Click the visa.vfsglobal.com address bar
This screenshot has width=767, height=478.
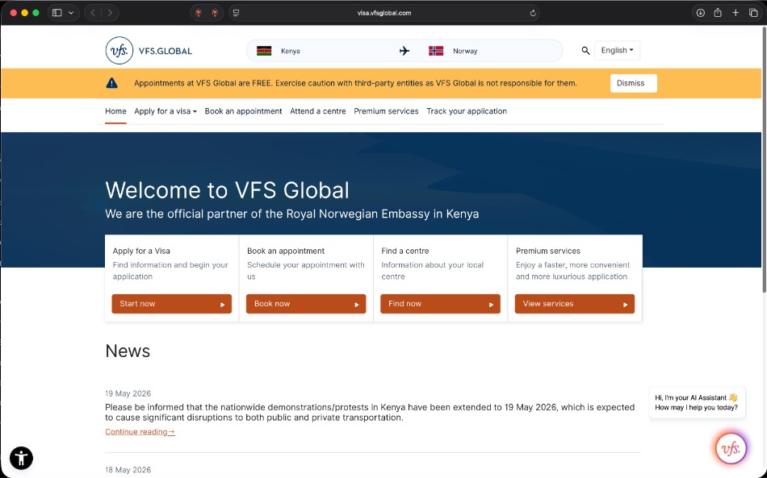click(384, 13)
